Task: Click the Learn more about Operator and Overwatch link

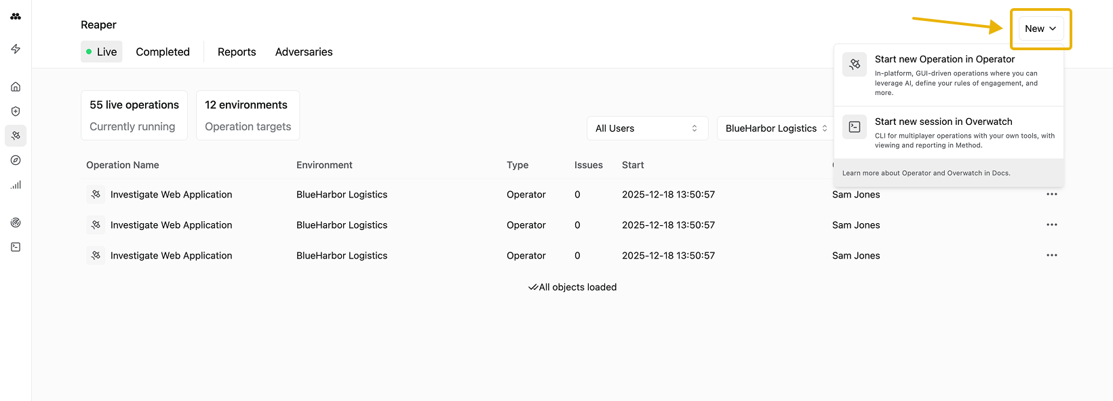Action: tap(926, 173)
